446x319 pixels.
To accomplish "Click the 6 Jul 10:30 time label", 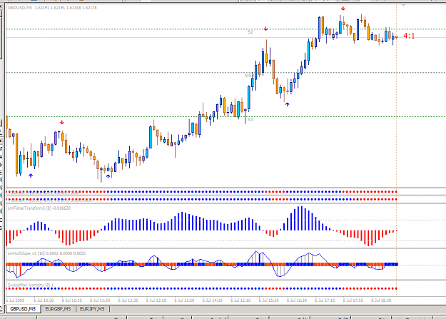I will pyautogui.click(x=44, y=300).
